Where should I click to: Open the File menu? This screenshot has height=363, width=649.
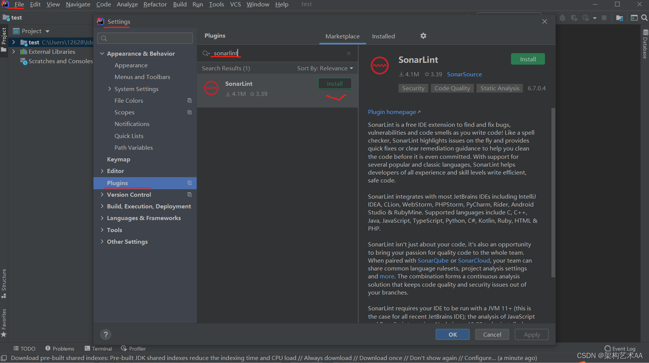[19, 4]
